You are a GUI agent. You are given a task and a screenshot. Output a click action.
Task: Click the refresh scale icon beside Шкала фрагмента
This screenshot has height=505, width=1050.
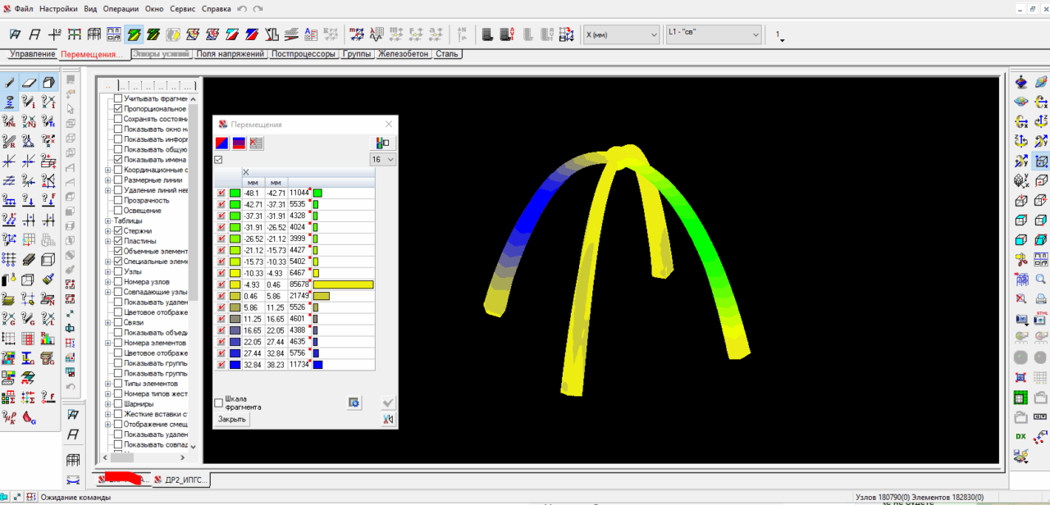point(354,403)
